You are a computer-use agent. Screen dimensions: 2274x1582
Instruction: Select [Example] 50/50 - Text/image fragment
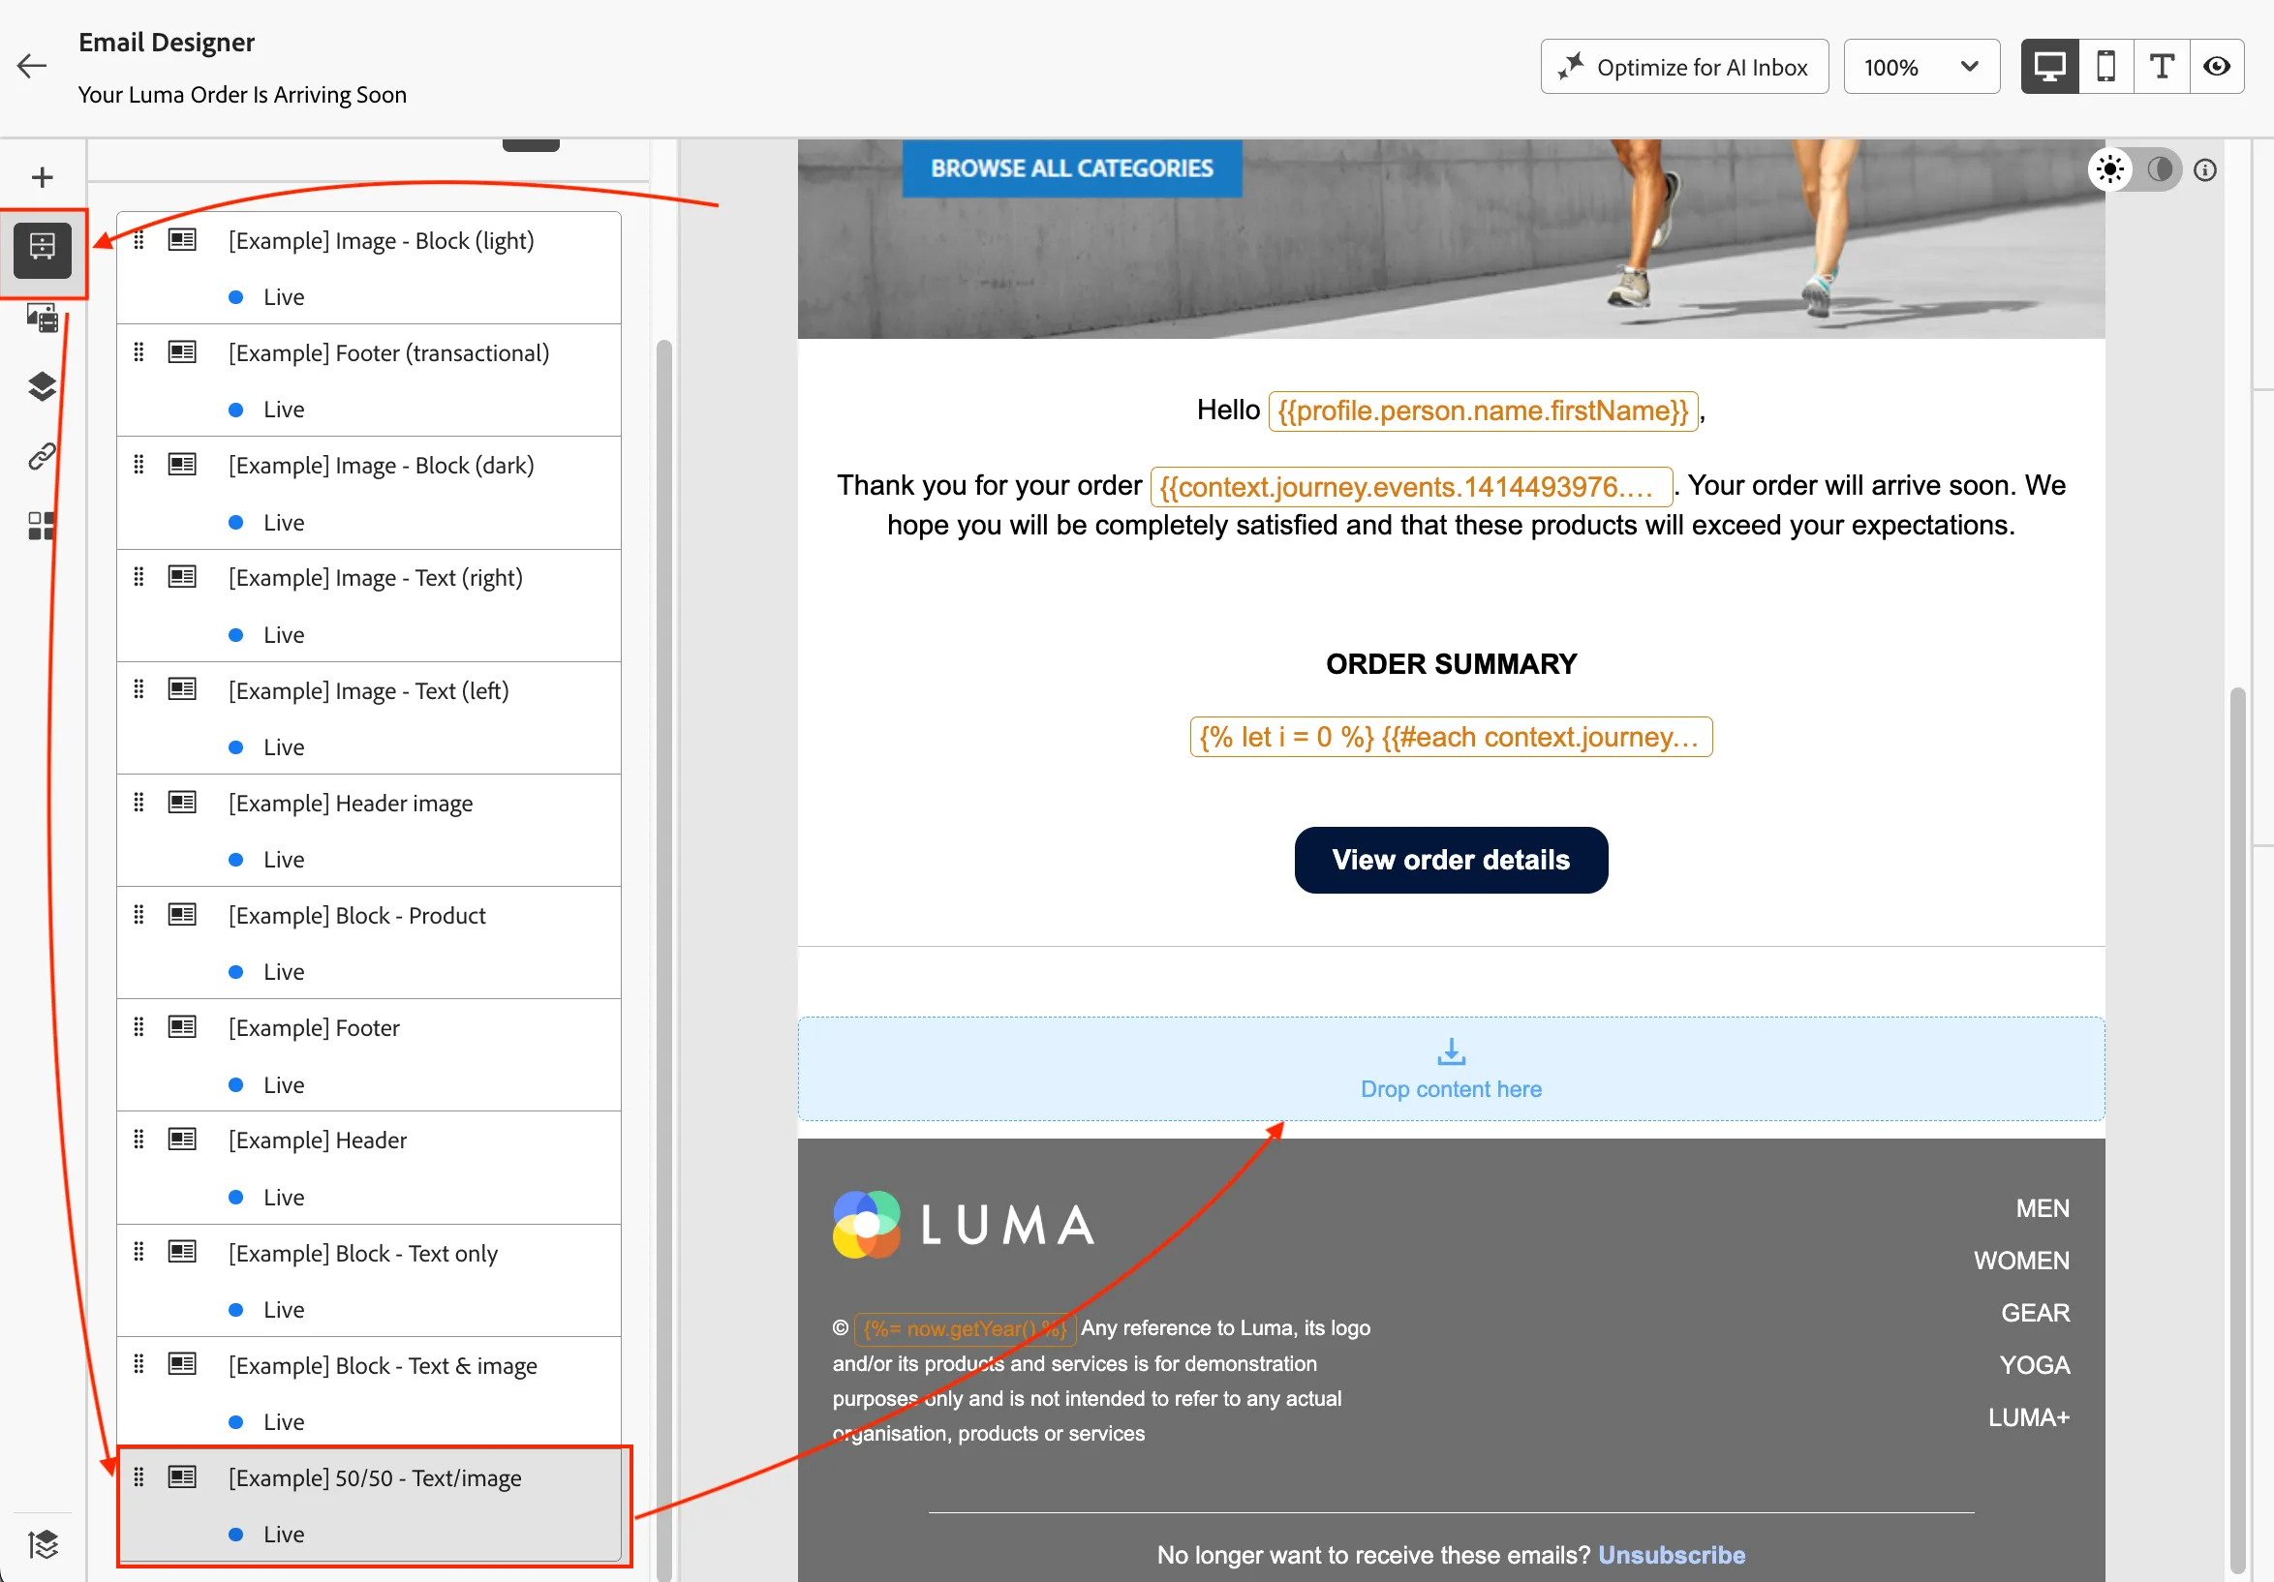tap(368, 1505)
